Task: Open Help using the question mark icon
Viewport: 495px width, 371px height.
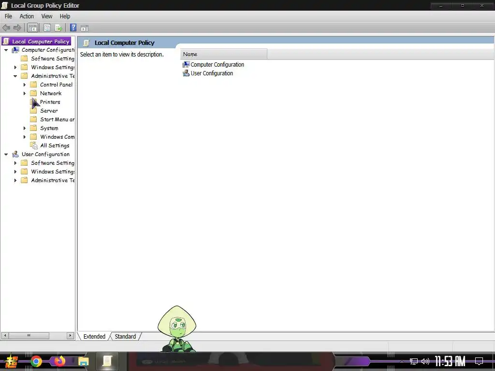Action: tap(73, 28)
